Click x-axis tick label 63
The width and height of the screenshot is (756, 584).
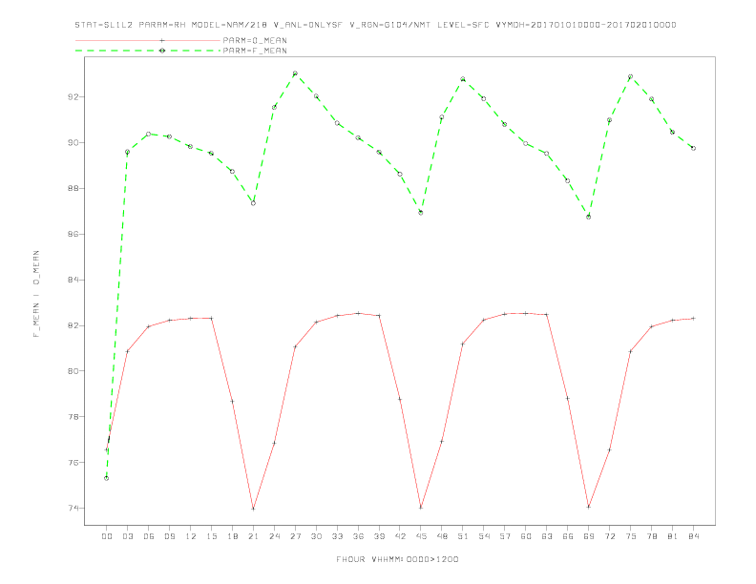pos(547,536)
